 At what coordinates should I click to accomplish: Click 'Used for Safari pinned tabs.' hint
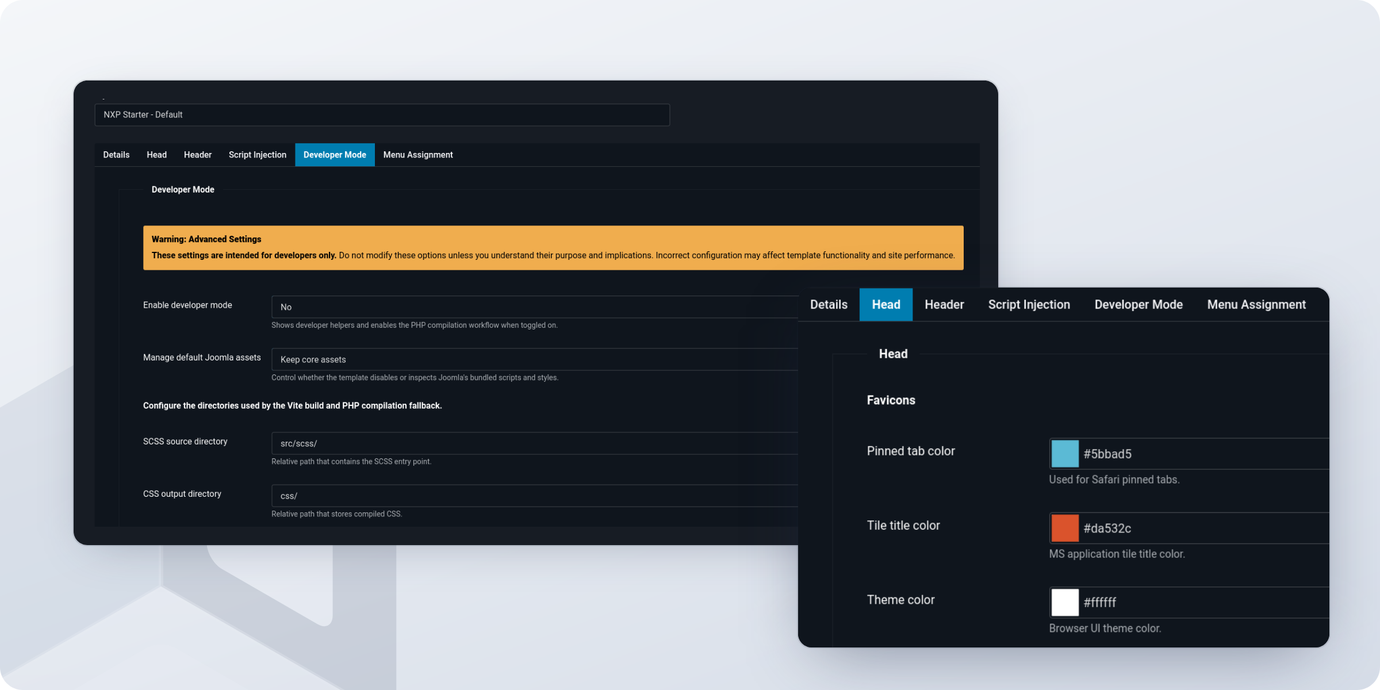(x=1114, y=480)
